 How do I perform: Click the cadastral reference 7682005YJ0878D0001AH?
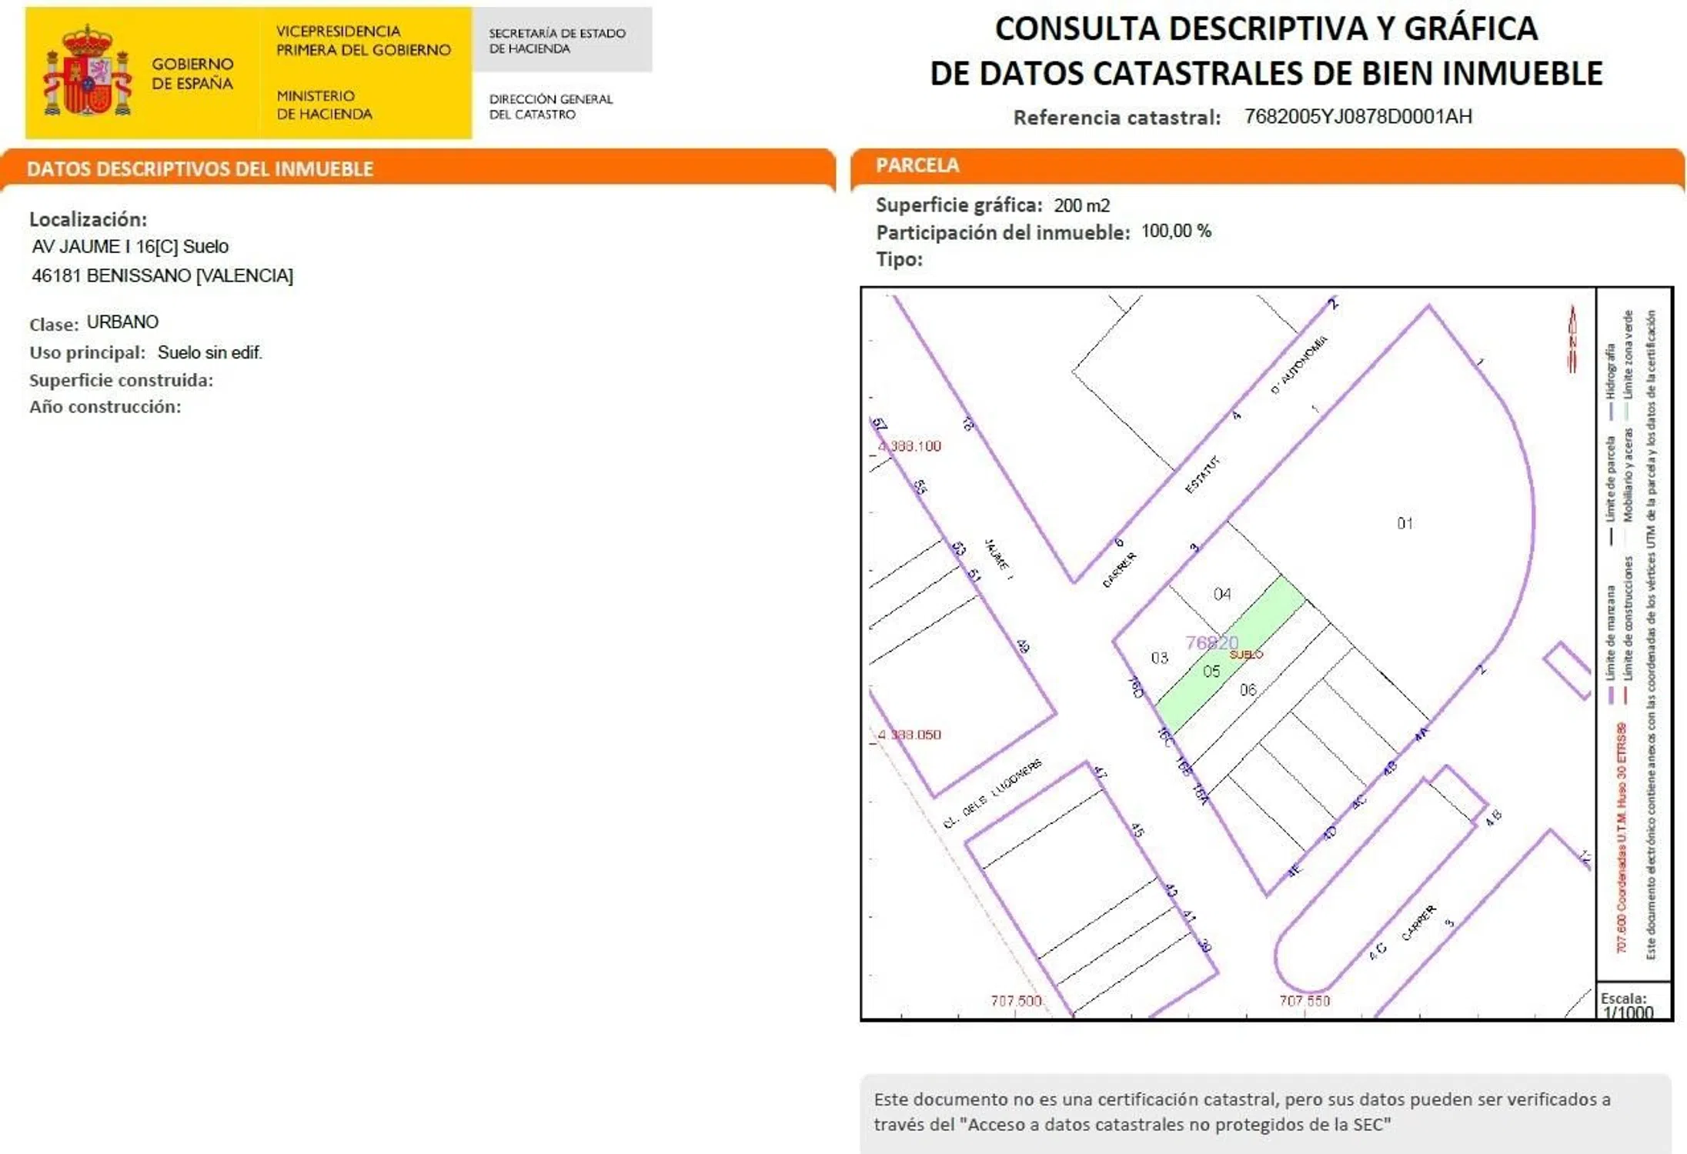pos(1358,117)
